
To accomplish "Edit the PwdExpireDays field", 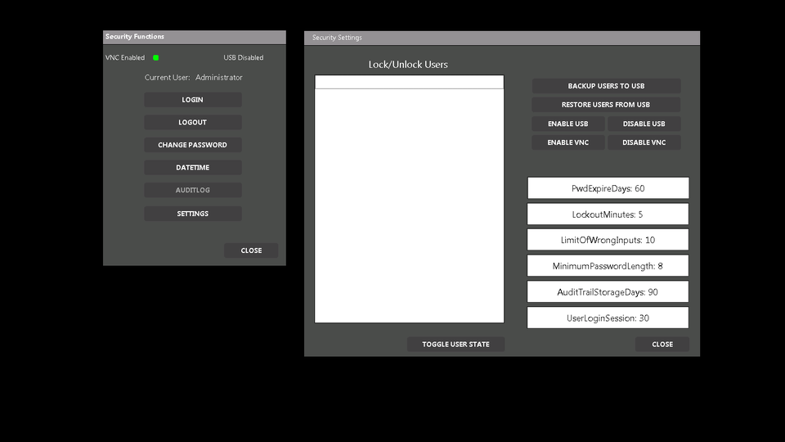I will pyautogui.click(x=608, y=188).
